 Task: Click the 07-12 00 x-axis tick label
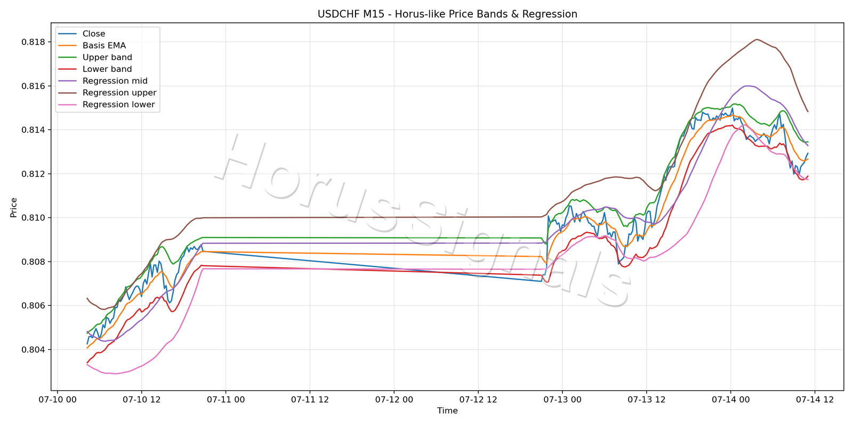394,399
